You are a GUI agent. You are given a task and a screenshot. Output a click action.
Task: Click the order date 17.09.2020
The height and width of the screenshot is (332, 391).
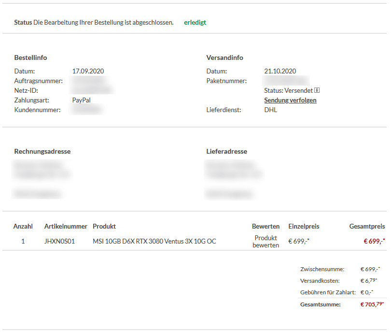click(x=88, y=71)
